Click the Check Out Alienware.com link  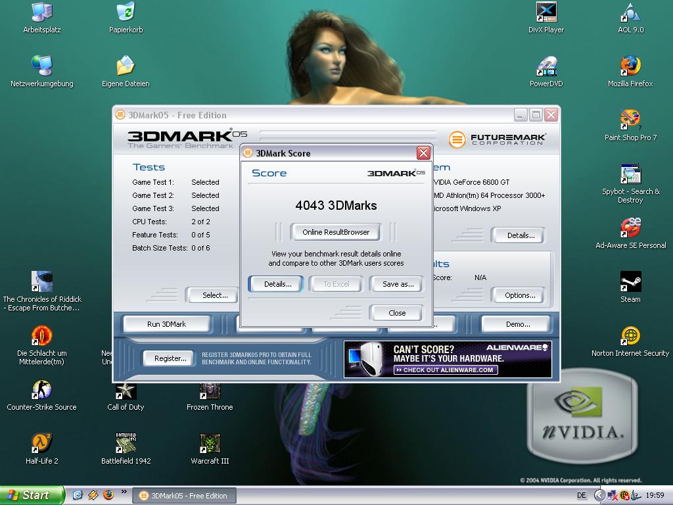446,370
